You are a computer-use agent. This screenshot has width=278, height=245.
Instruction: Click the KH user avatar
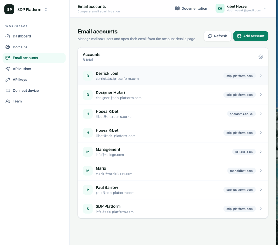click(x=220, y=9)
